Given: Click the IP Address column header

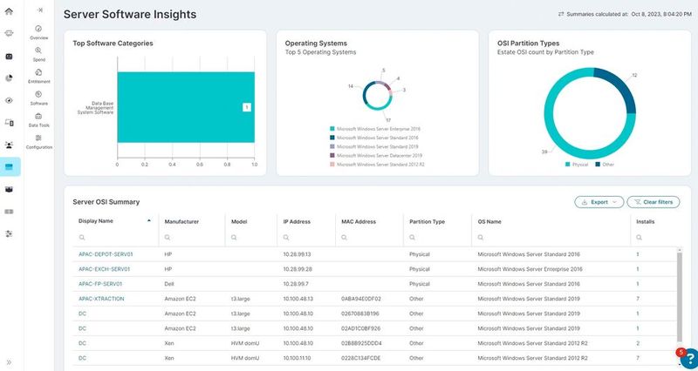Looking at the screenshot, I should tap(297, 222).
